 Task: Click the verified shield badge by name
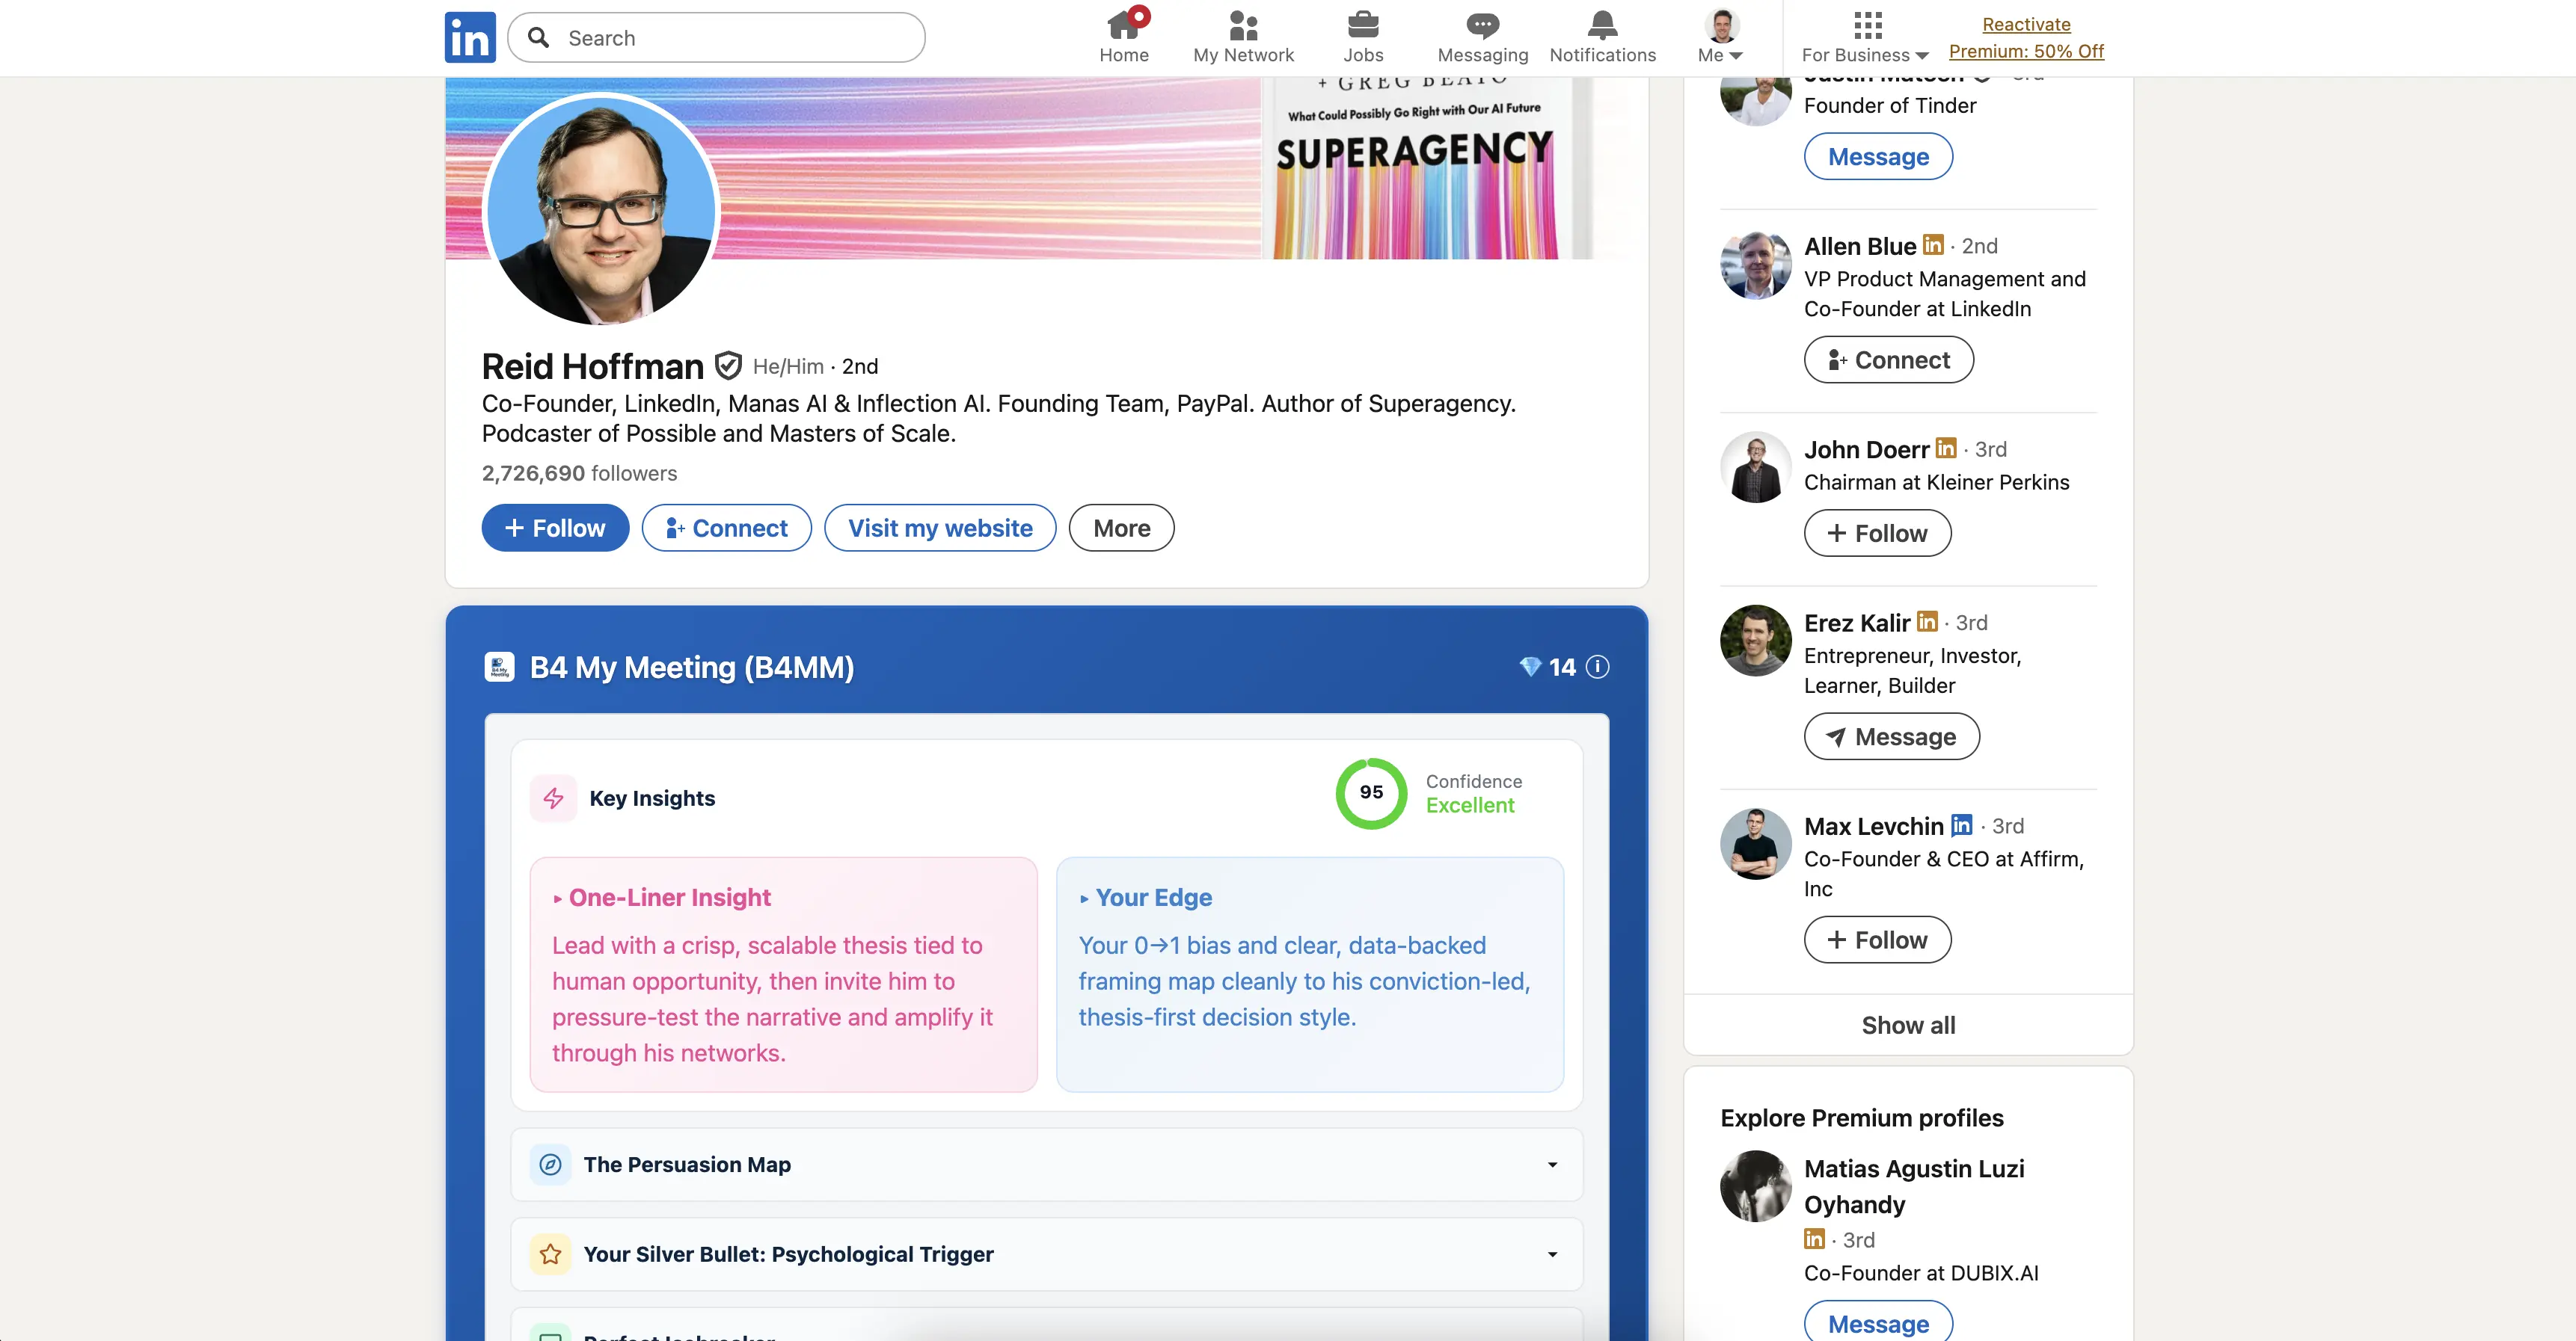click(x=728, y=366)
